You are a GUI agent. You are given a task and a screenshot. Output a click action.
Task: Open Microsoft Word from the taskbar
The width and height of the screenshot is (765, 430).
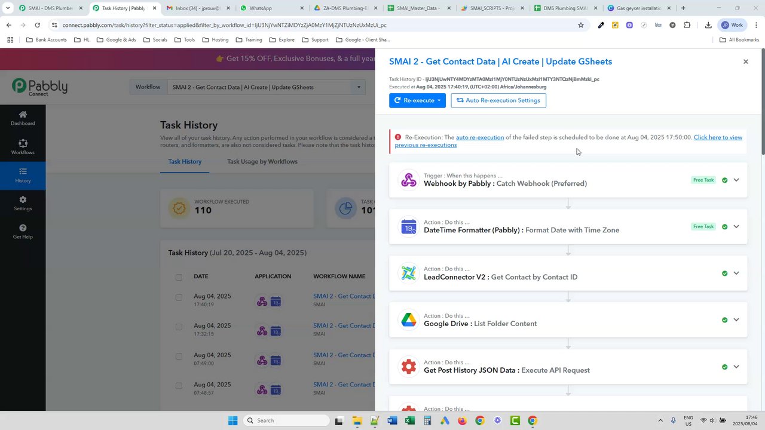392,420
